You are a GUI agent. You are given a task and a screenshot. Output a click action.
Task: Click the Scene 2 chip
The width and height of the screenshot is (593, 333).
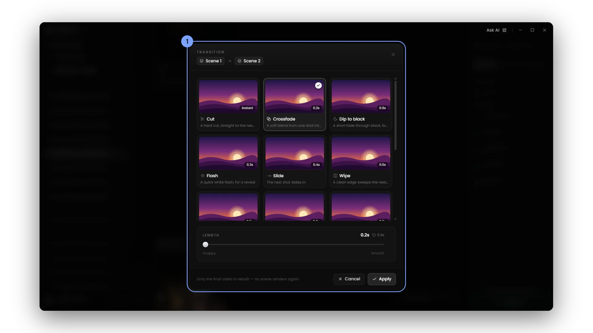click(249, 61)
